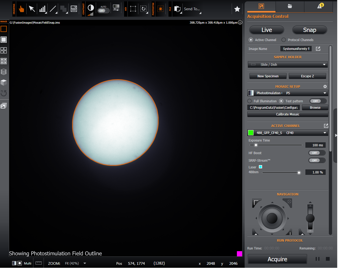Enable the HF Boost toggle
The width and height of the screenshot is (338, 268).
point(317,153)
